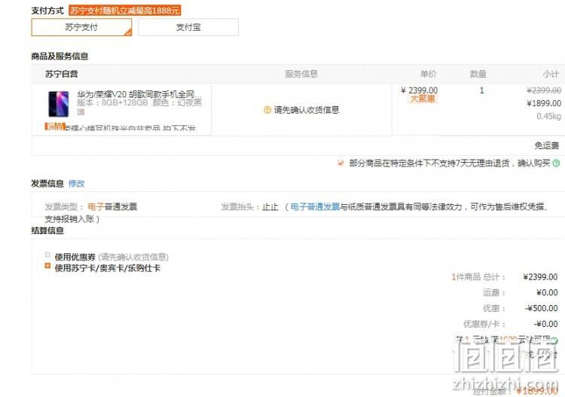Click 修改 to edit invoice info
This screenshot has width=565, height=397.
tap(76, 184)
